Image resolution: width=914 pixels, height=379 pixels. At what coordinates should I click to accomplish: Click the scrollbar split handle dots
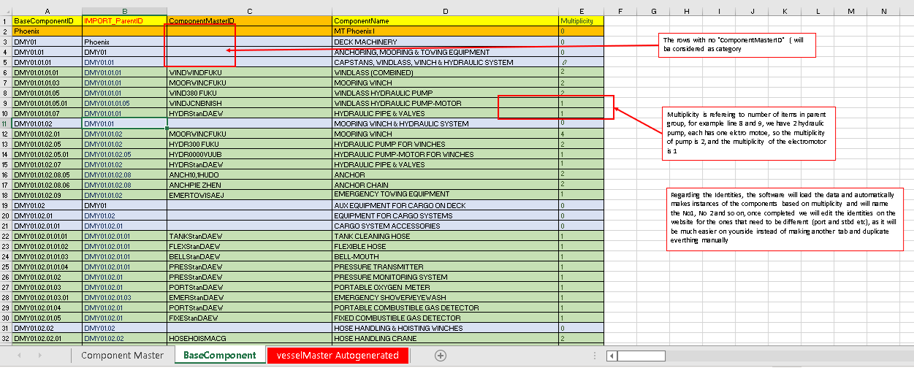(x=593, y=356)
